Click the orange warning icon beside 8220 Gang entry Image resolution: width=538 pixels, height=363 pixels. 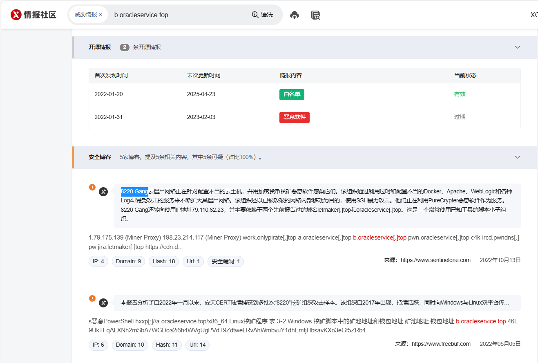point(92,187)
